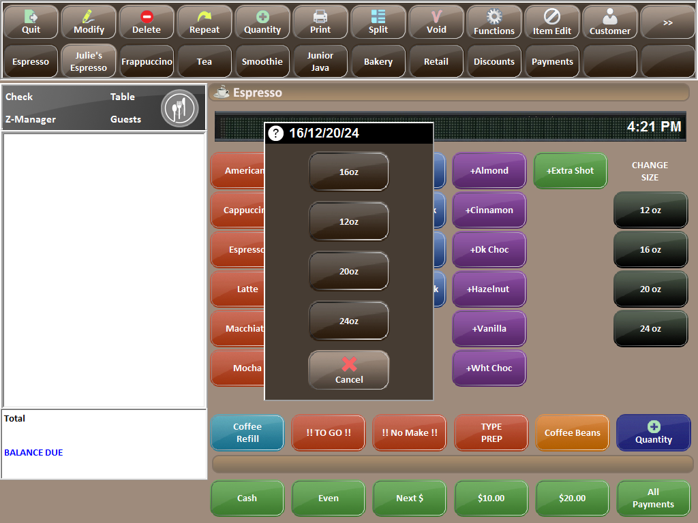
Task: Open the Functions gear icon
Action: point(494,21)
